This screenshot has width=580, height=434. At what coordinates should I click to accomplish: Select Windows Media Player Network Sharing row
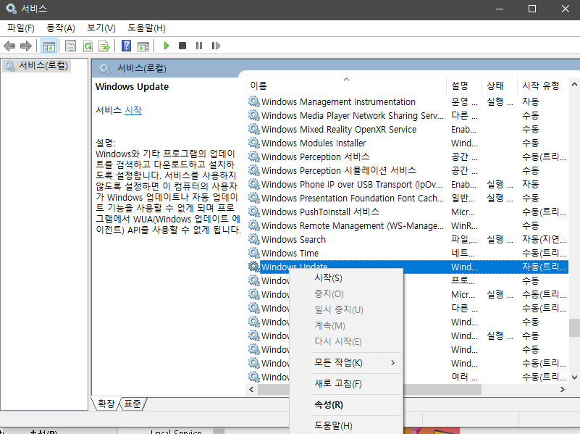point(407,115)
